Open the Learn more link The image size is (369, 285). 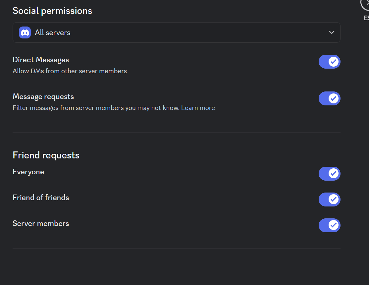198,108
